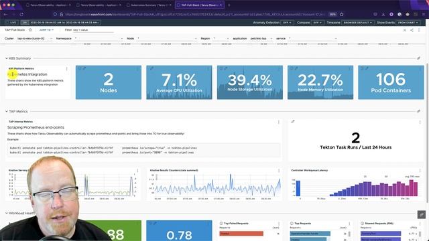
Task: Collapse the TAP Metrics section
Action: tap(7, 111)
